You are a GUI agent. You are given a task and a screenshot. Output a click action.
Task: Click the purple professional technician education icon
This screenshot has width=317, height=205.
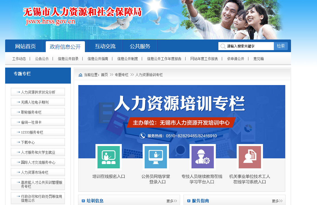tap(202, 157)
